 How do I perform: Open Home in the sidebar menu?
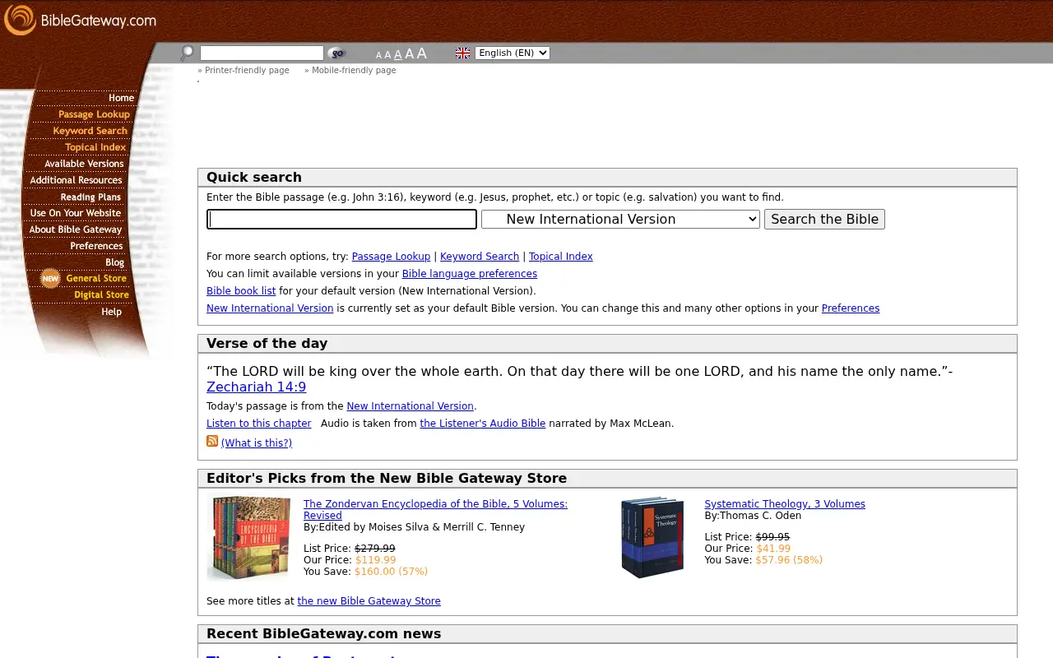click(x=121, y=98)
